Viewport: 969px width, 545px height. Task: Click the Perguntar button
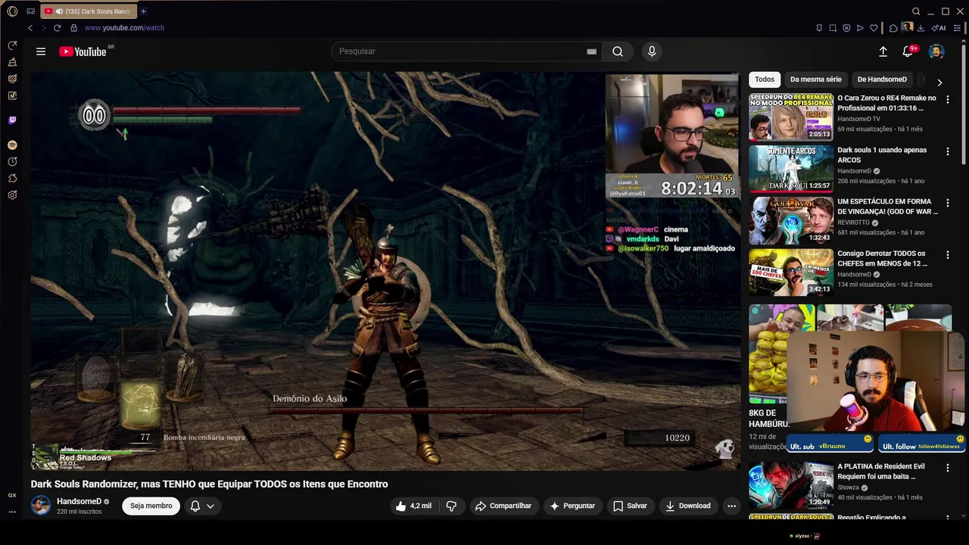coord(572,506)
